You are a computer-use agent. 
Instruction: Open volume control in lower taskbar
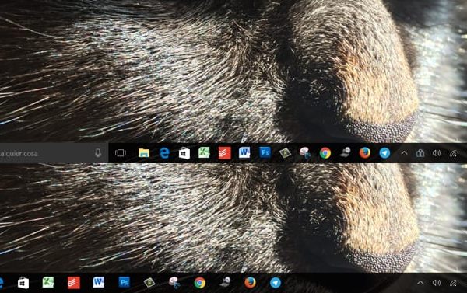(x=437, y=283)
